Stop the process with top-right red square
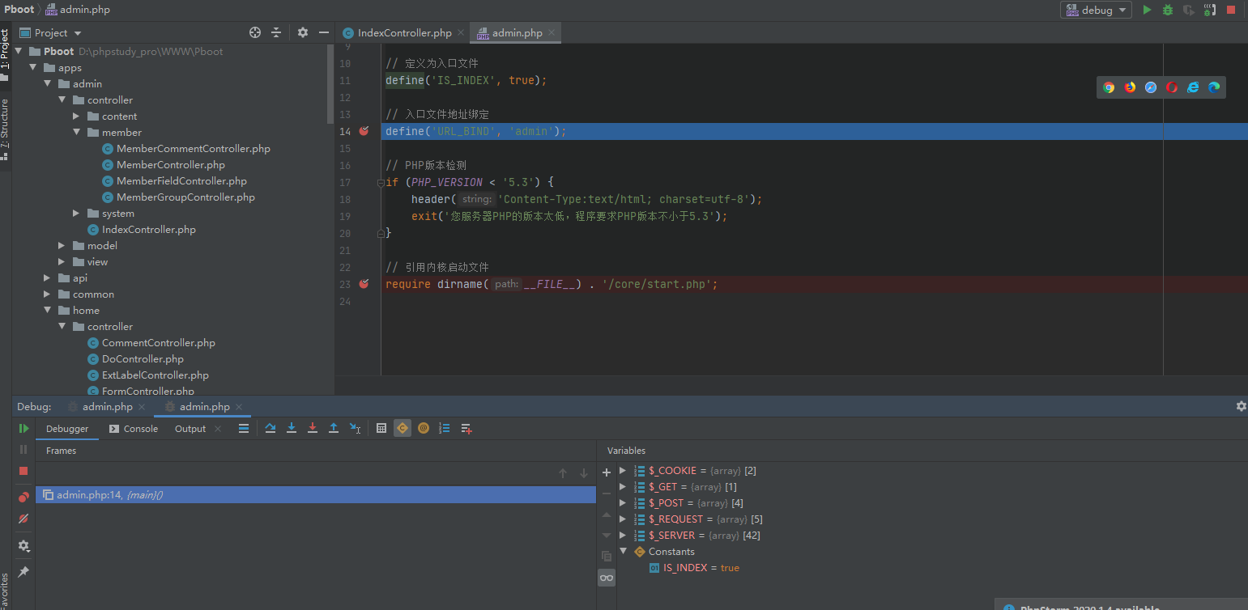 pos(1231,10)
